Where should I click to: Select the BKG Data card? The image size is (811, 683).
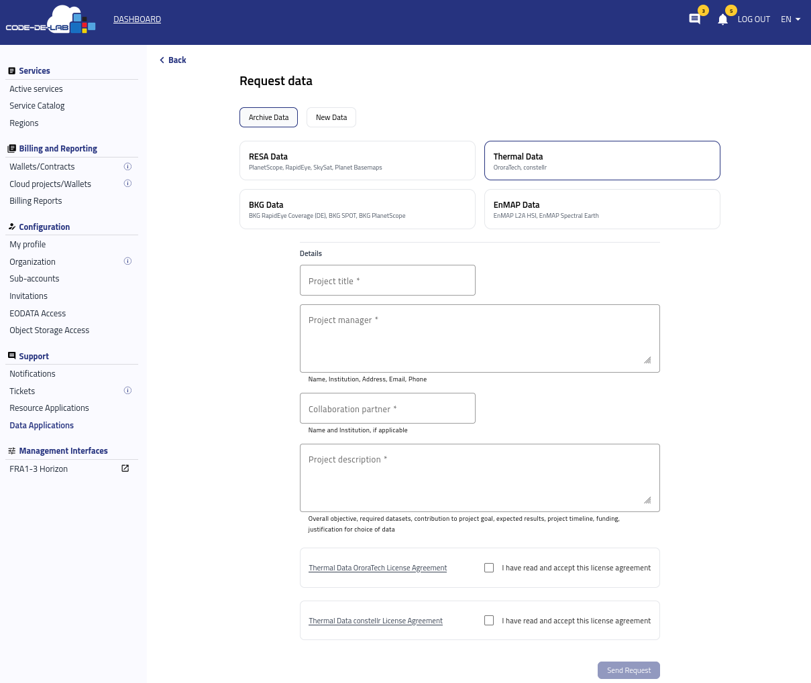[358, 209]
